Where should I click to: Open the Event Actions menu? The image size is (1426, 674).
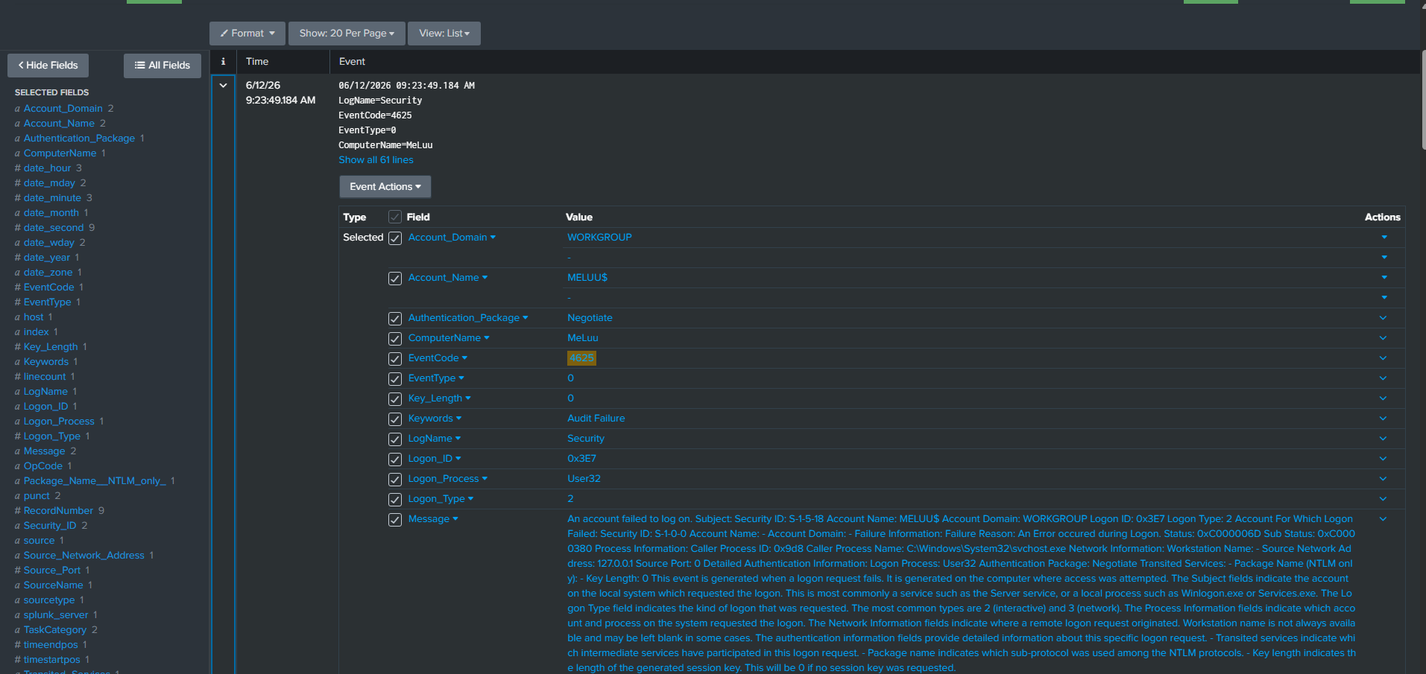click(x=385, y=187)
